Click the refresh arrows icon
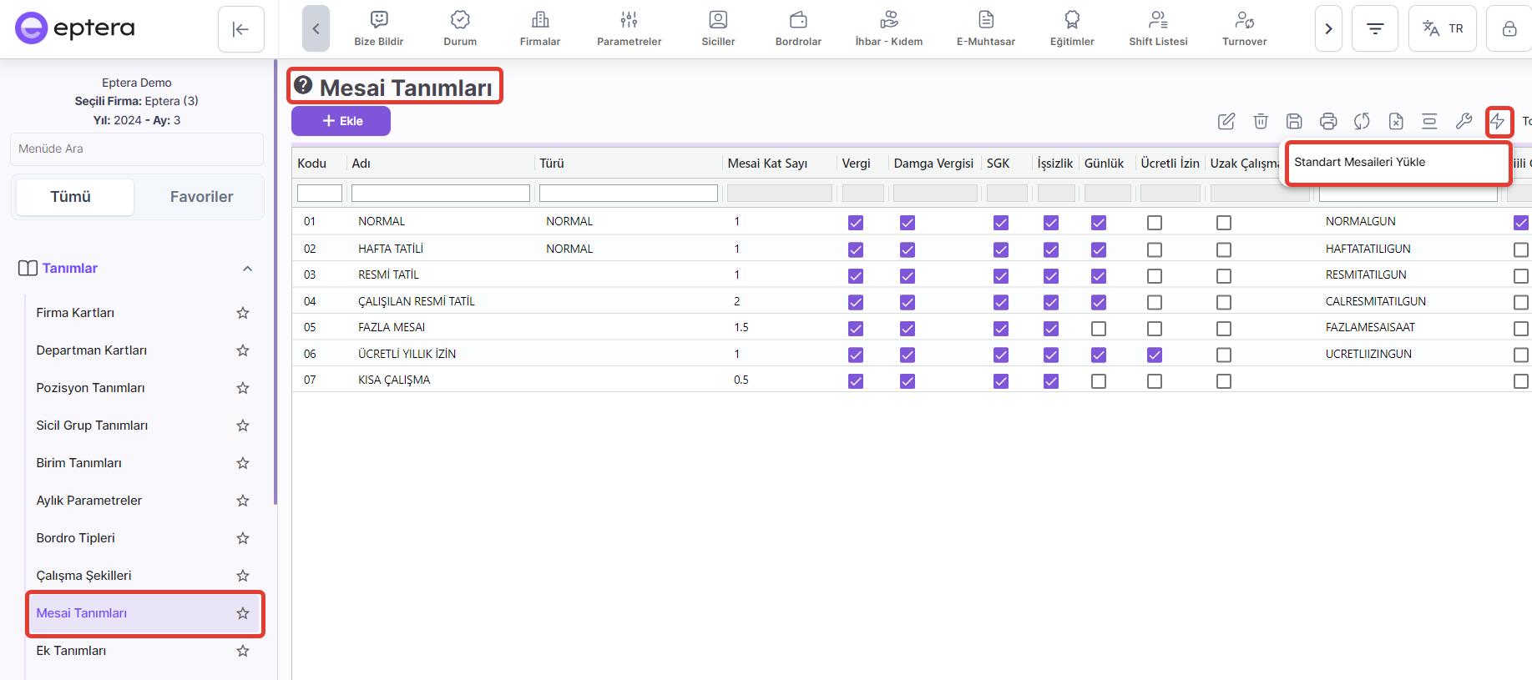Image resolution: width=1532 pixels, height=680 pixels. pos(1362,122)
